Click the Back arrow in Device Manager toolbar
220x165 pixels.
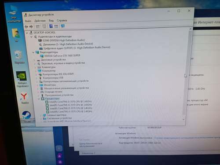tap(26, 27)
